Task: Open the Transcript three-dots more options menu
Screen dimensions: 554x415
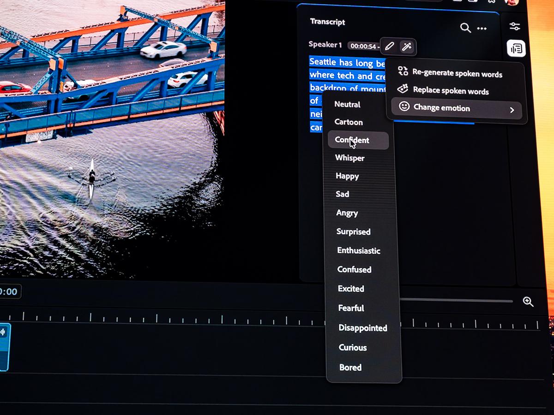Action: coord(482,29)
